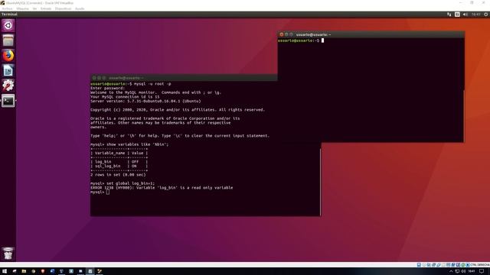Open the Files manager from the launcher
The width and height of the screenshot is (490, 275).
8,40
